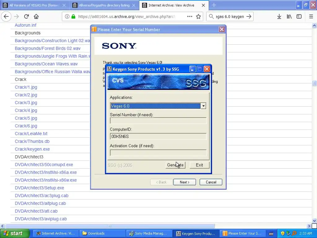Open the browser downloads panel

tap(279, 16)
